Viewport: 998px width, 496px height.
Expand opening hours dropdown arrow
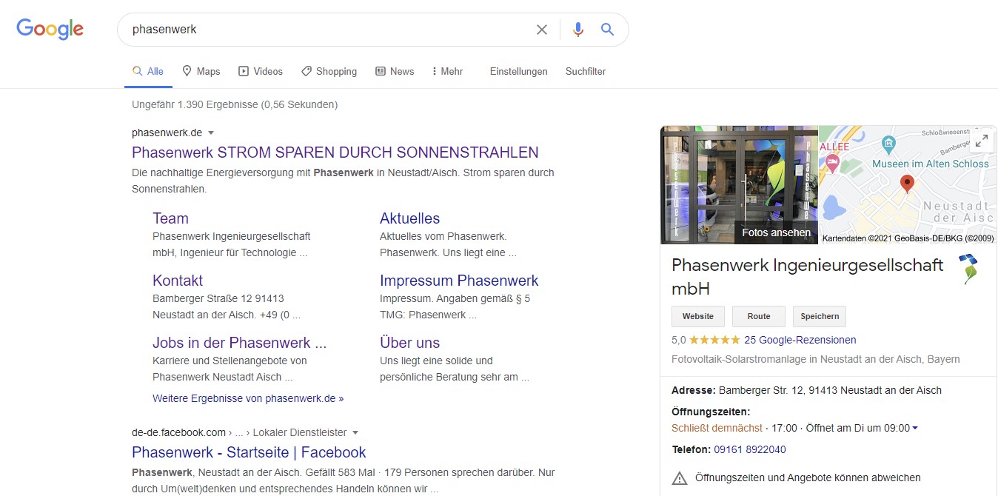(915, 429)
